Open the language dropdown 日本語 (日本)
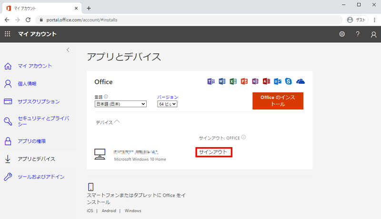 click(x=120, y=104)
